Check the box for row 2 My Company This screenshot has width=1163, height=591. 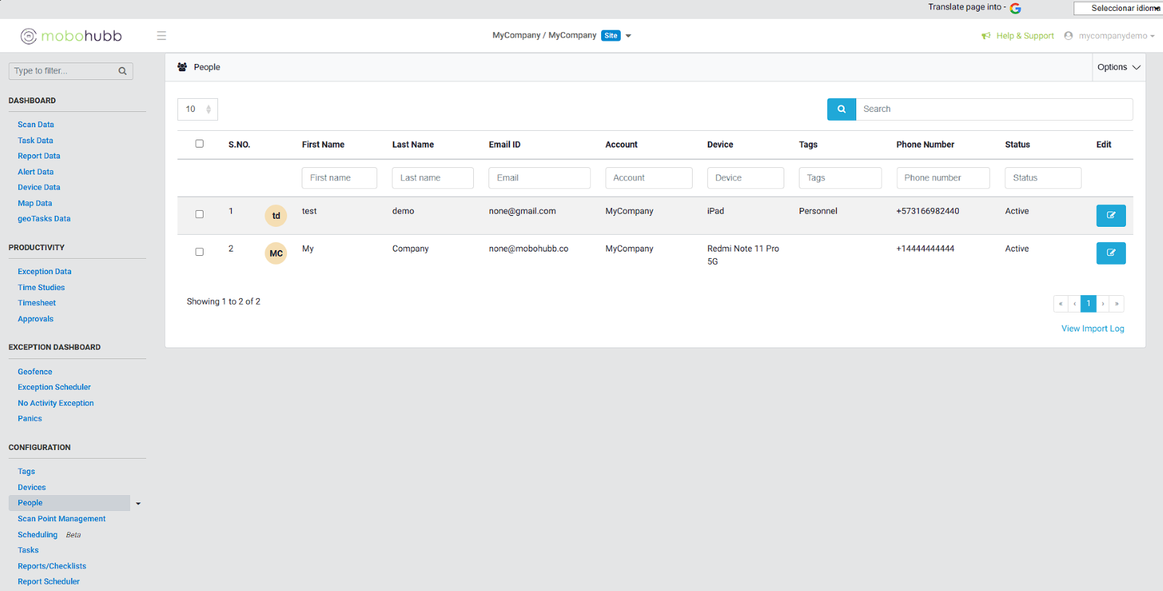(x=199, y=252)
